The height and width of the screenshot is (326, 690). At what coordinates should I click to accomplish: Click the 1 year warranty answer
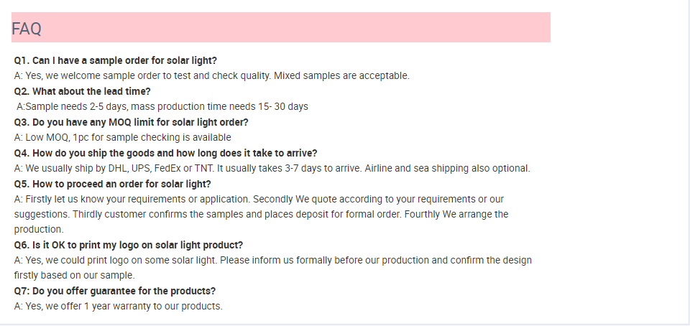118,306
